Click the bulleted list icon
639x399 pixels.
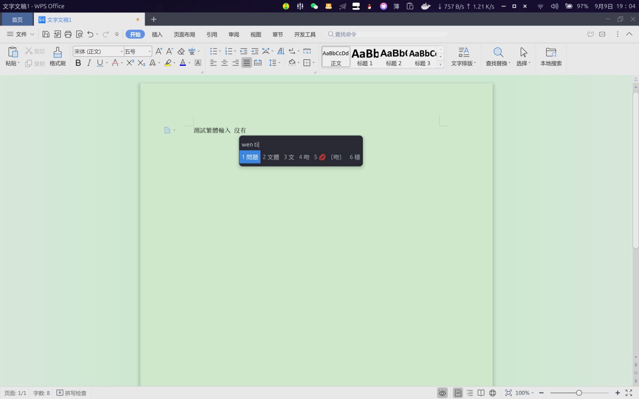[214, 51]
